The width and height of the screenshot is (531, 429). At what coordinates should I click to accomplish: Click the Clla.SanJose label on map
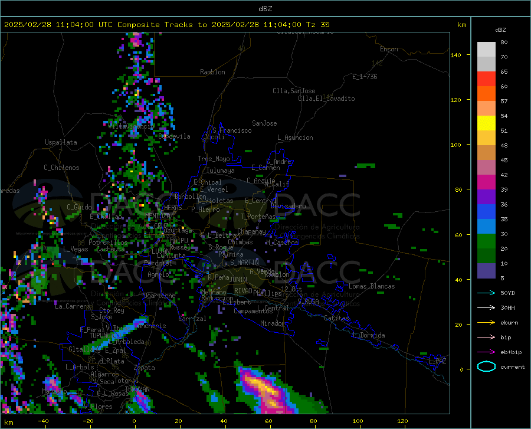pyautogui.click(x=294, y=91)
